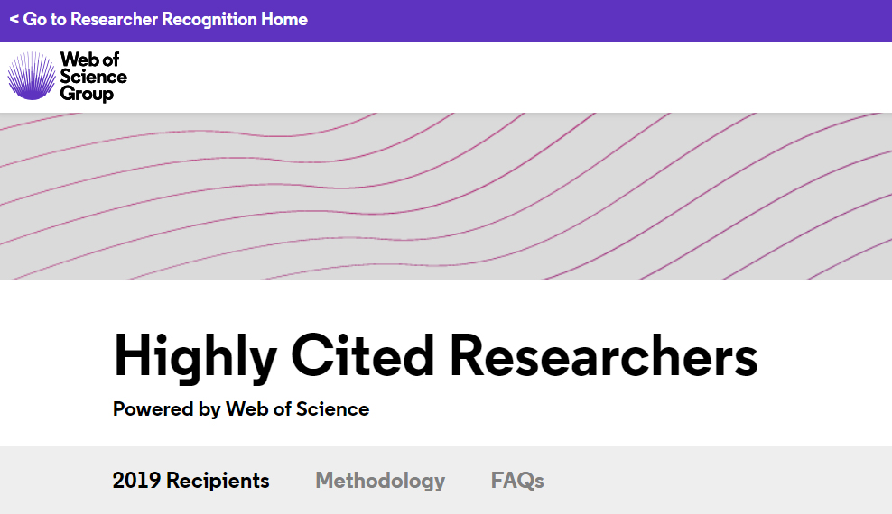
Task: Click the word "Highly" in the title
Action: [195, 356]
